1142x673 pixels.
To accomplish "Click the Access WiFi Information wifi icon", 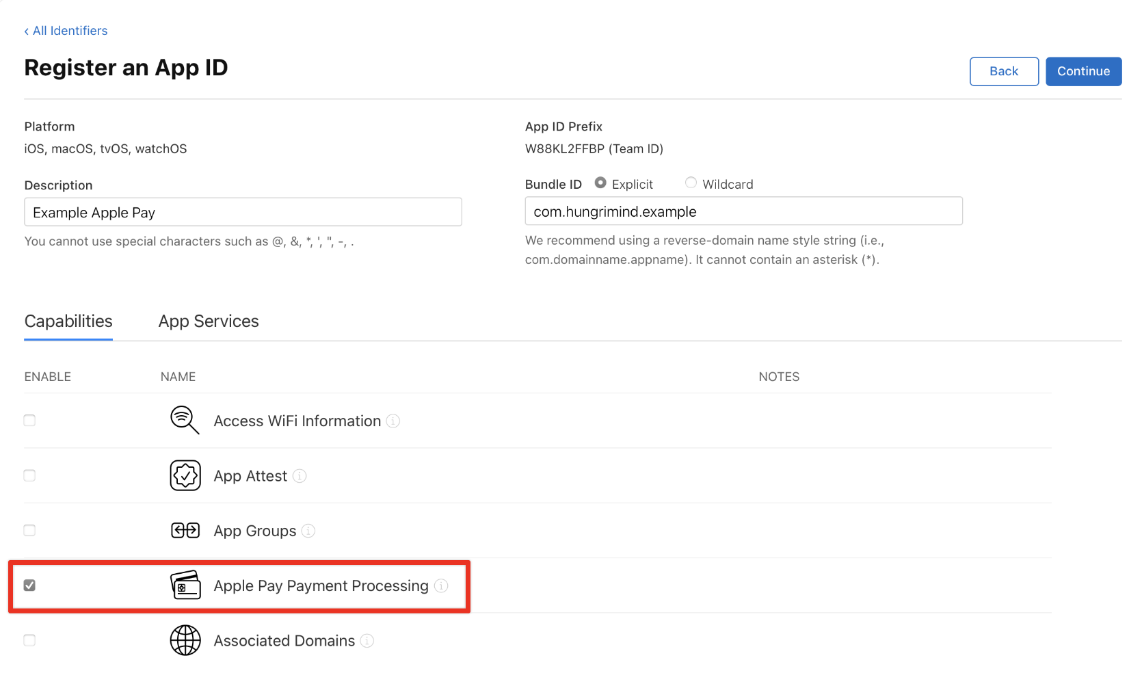I will (184, 420).
